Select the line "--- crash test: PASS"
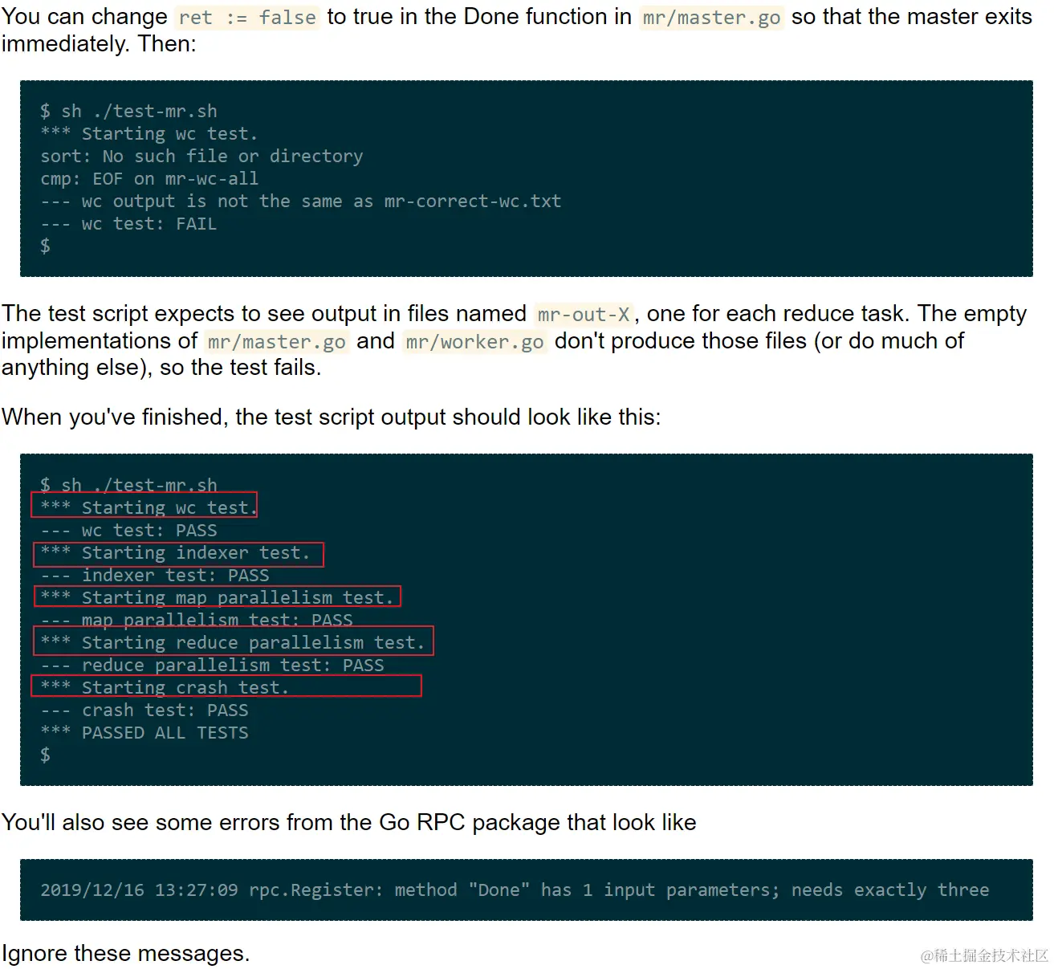Viewport: 1054px width, 969px height. point(144,710)
